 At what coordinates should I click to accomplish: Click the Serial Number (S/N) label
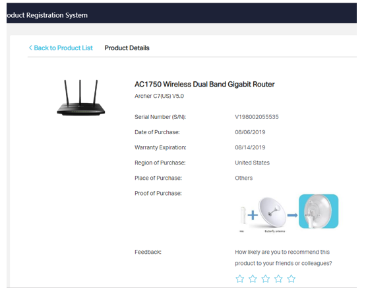[x=160, y=117]
